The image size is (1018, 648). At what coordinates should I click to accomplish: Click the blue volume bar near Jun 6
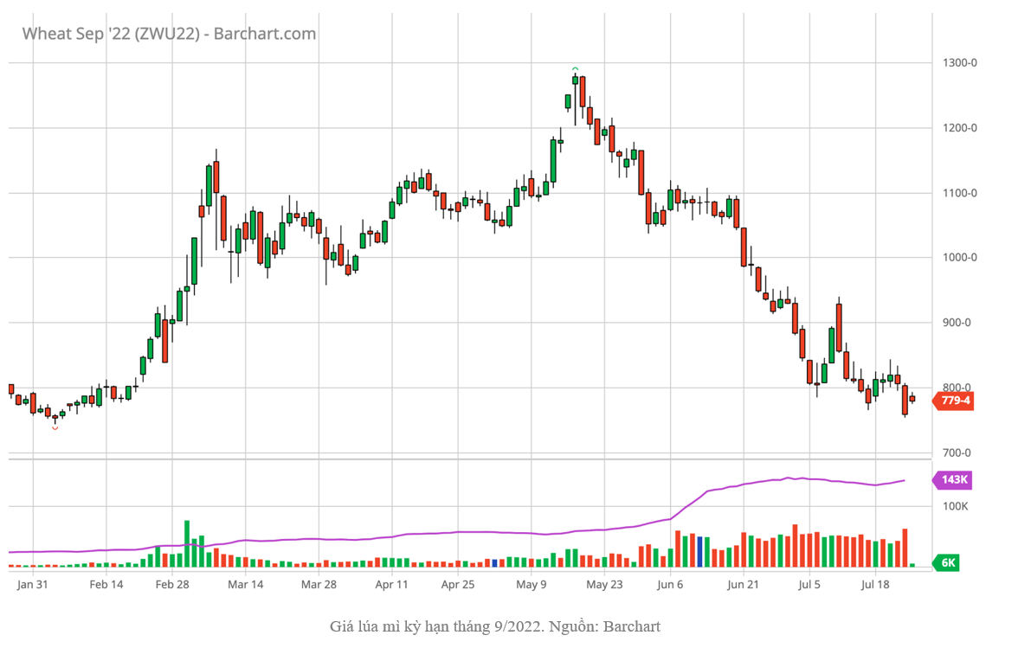tap(699, 552)
